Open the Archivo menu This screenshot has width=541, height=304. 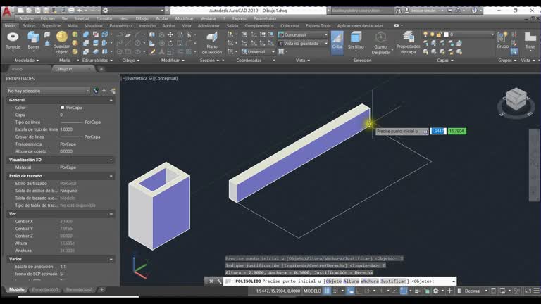click(27, 18)
